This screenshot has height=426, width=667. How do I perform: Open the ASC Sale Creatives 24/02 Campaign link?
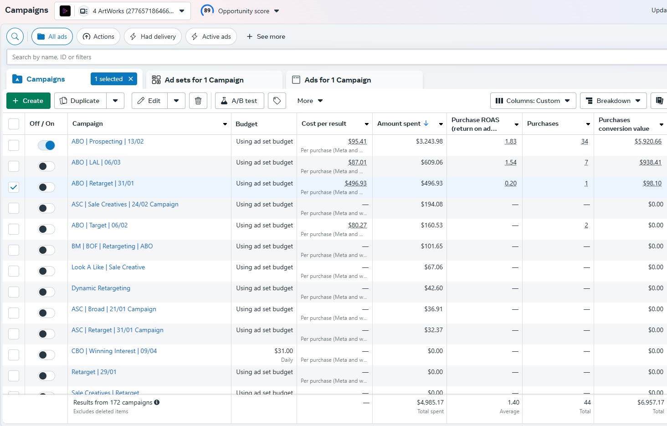tap(125, 204)
